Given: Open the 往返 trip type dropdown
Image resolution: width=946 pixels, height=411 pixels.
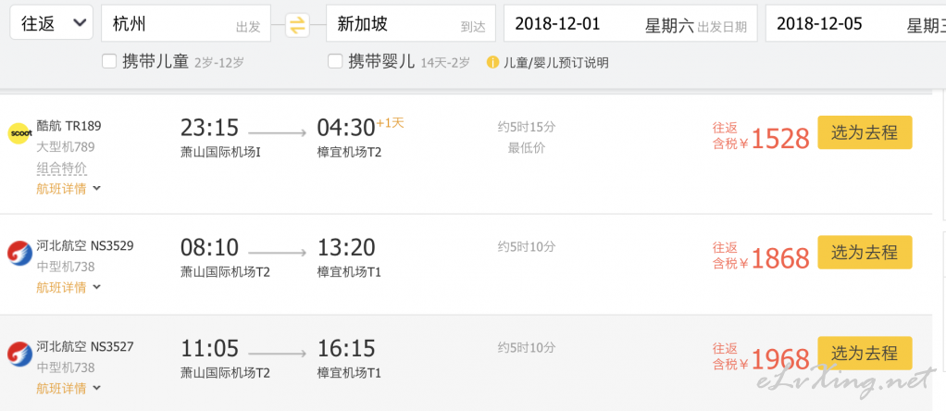Looking at the screenshot, I should coord(52,23).
